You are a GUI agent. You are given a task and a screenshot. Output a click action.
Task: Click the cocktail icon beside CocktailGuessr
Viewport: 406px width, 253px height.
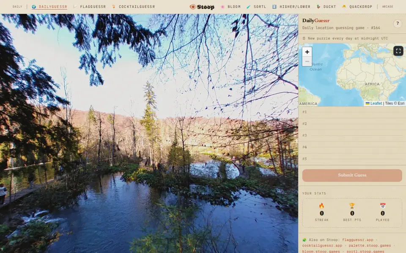(114, 7)
